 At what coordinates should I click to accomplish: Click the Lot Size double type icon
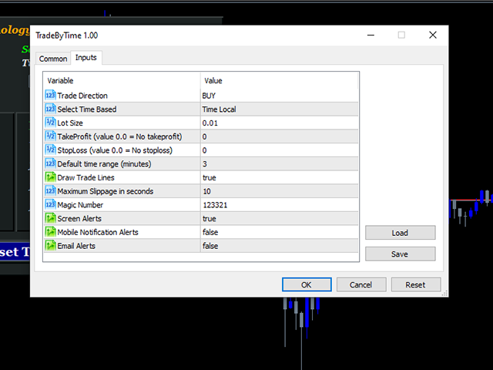click(50, 123)
